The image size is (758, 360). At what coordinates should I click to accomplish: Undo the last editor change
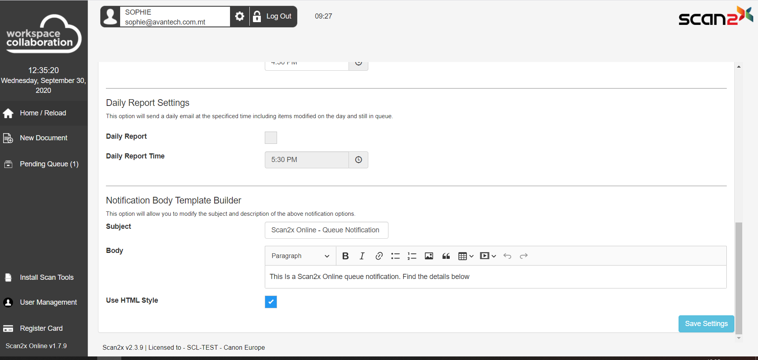507,256
